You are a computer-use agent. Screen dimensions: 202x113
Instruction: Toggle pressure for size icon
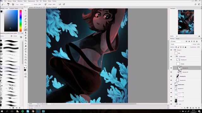coord(64,4)
